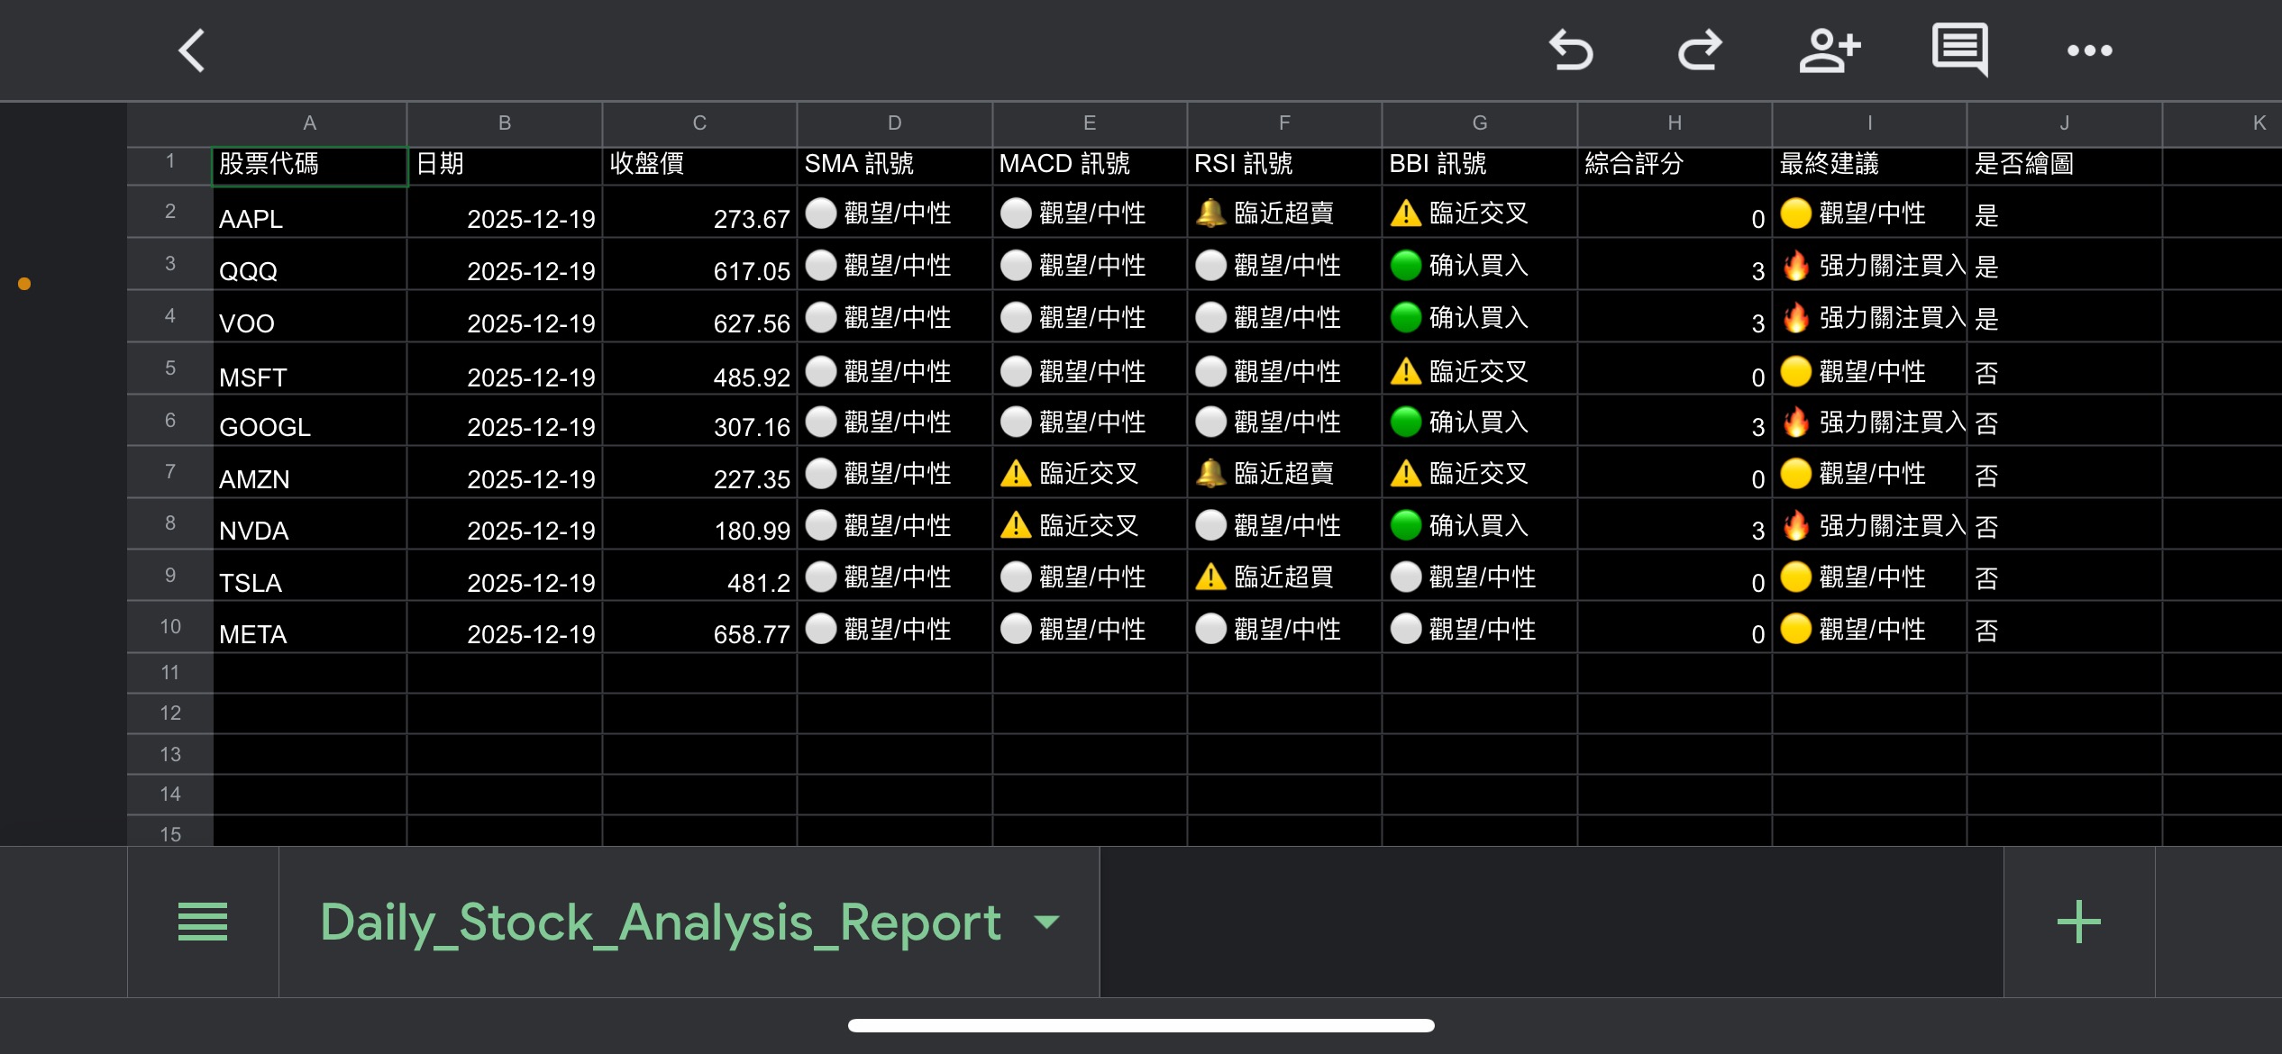Select META's final 觀望/中性 recommendation cell
This screenshot has width=2282, height=1054.
[1869, 629]
